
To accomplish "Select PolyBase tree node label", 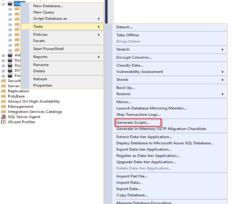I will pos(16,96).
